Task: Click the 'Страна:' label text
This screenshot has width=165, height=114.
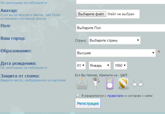Action: click(81, 41)
